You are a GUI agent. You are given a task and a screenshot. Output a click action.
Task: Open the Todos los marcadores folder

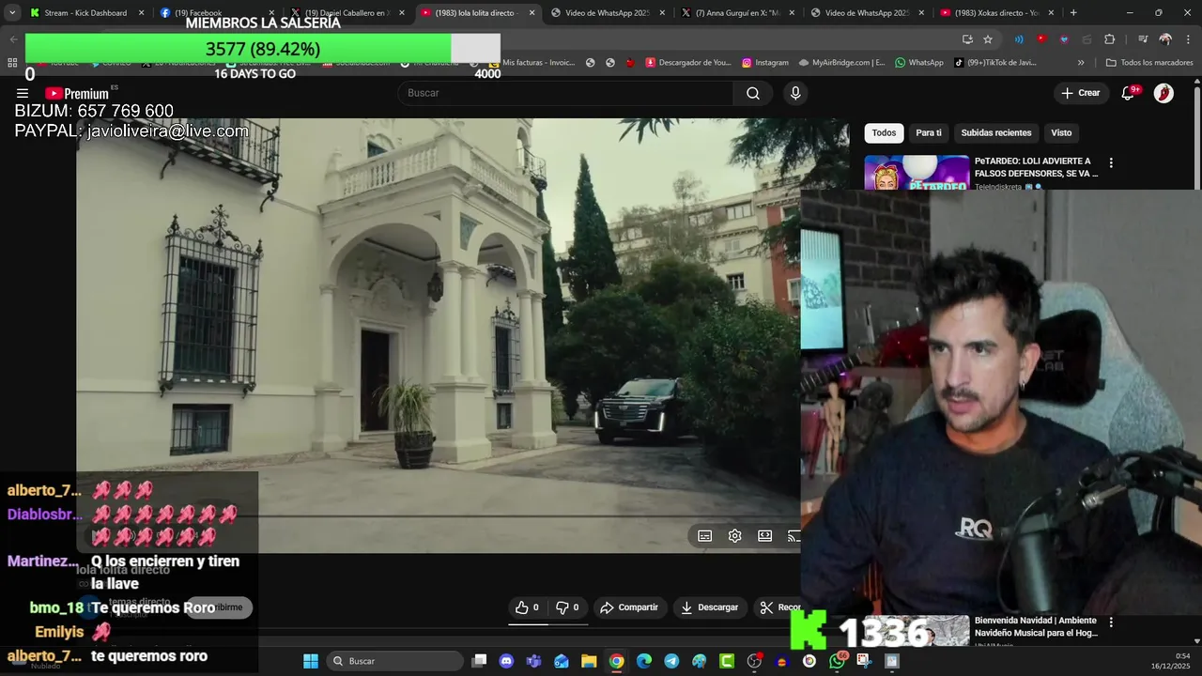[1149, 63]
